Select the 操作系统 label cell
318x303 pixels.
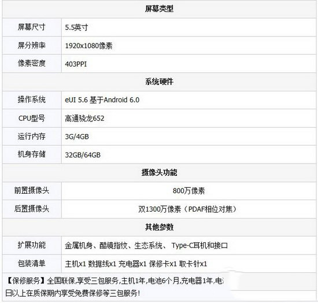[32, 100]
